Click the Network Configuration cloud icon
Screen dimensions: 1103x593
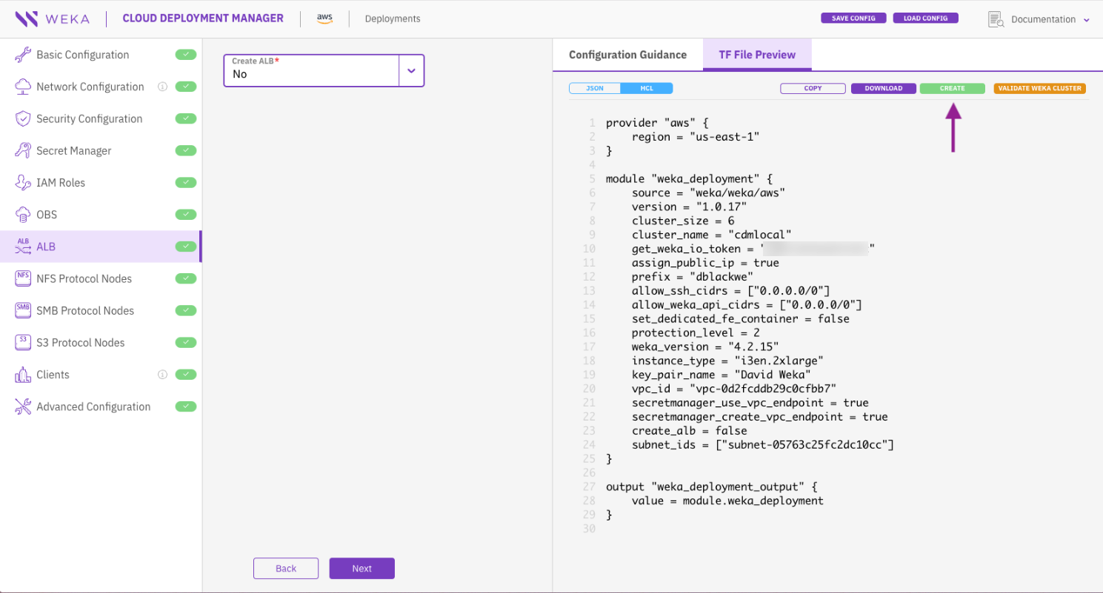coord(23,87)
